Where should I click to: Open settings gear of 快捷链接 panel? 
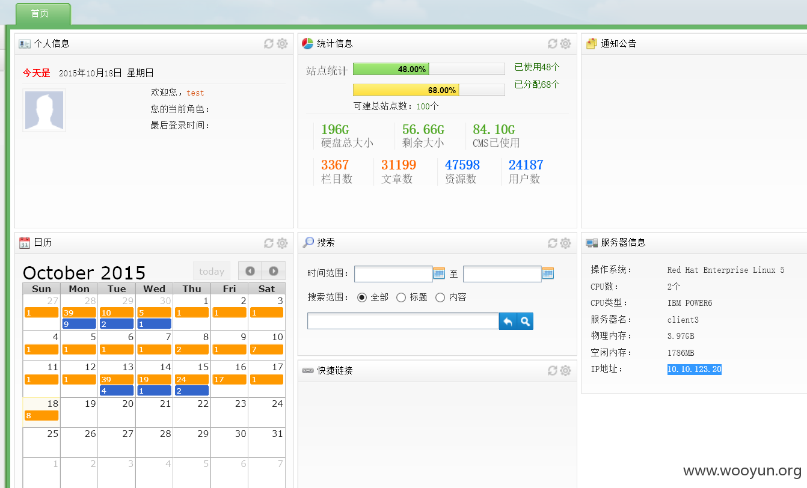[565, 370]
